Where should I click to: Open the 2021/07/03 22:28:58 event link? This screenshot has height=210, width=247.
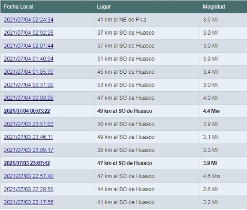[28, 189]
